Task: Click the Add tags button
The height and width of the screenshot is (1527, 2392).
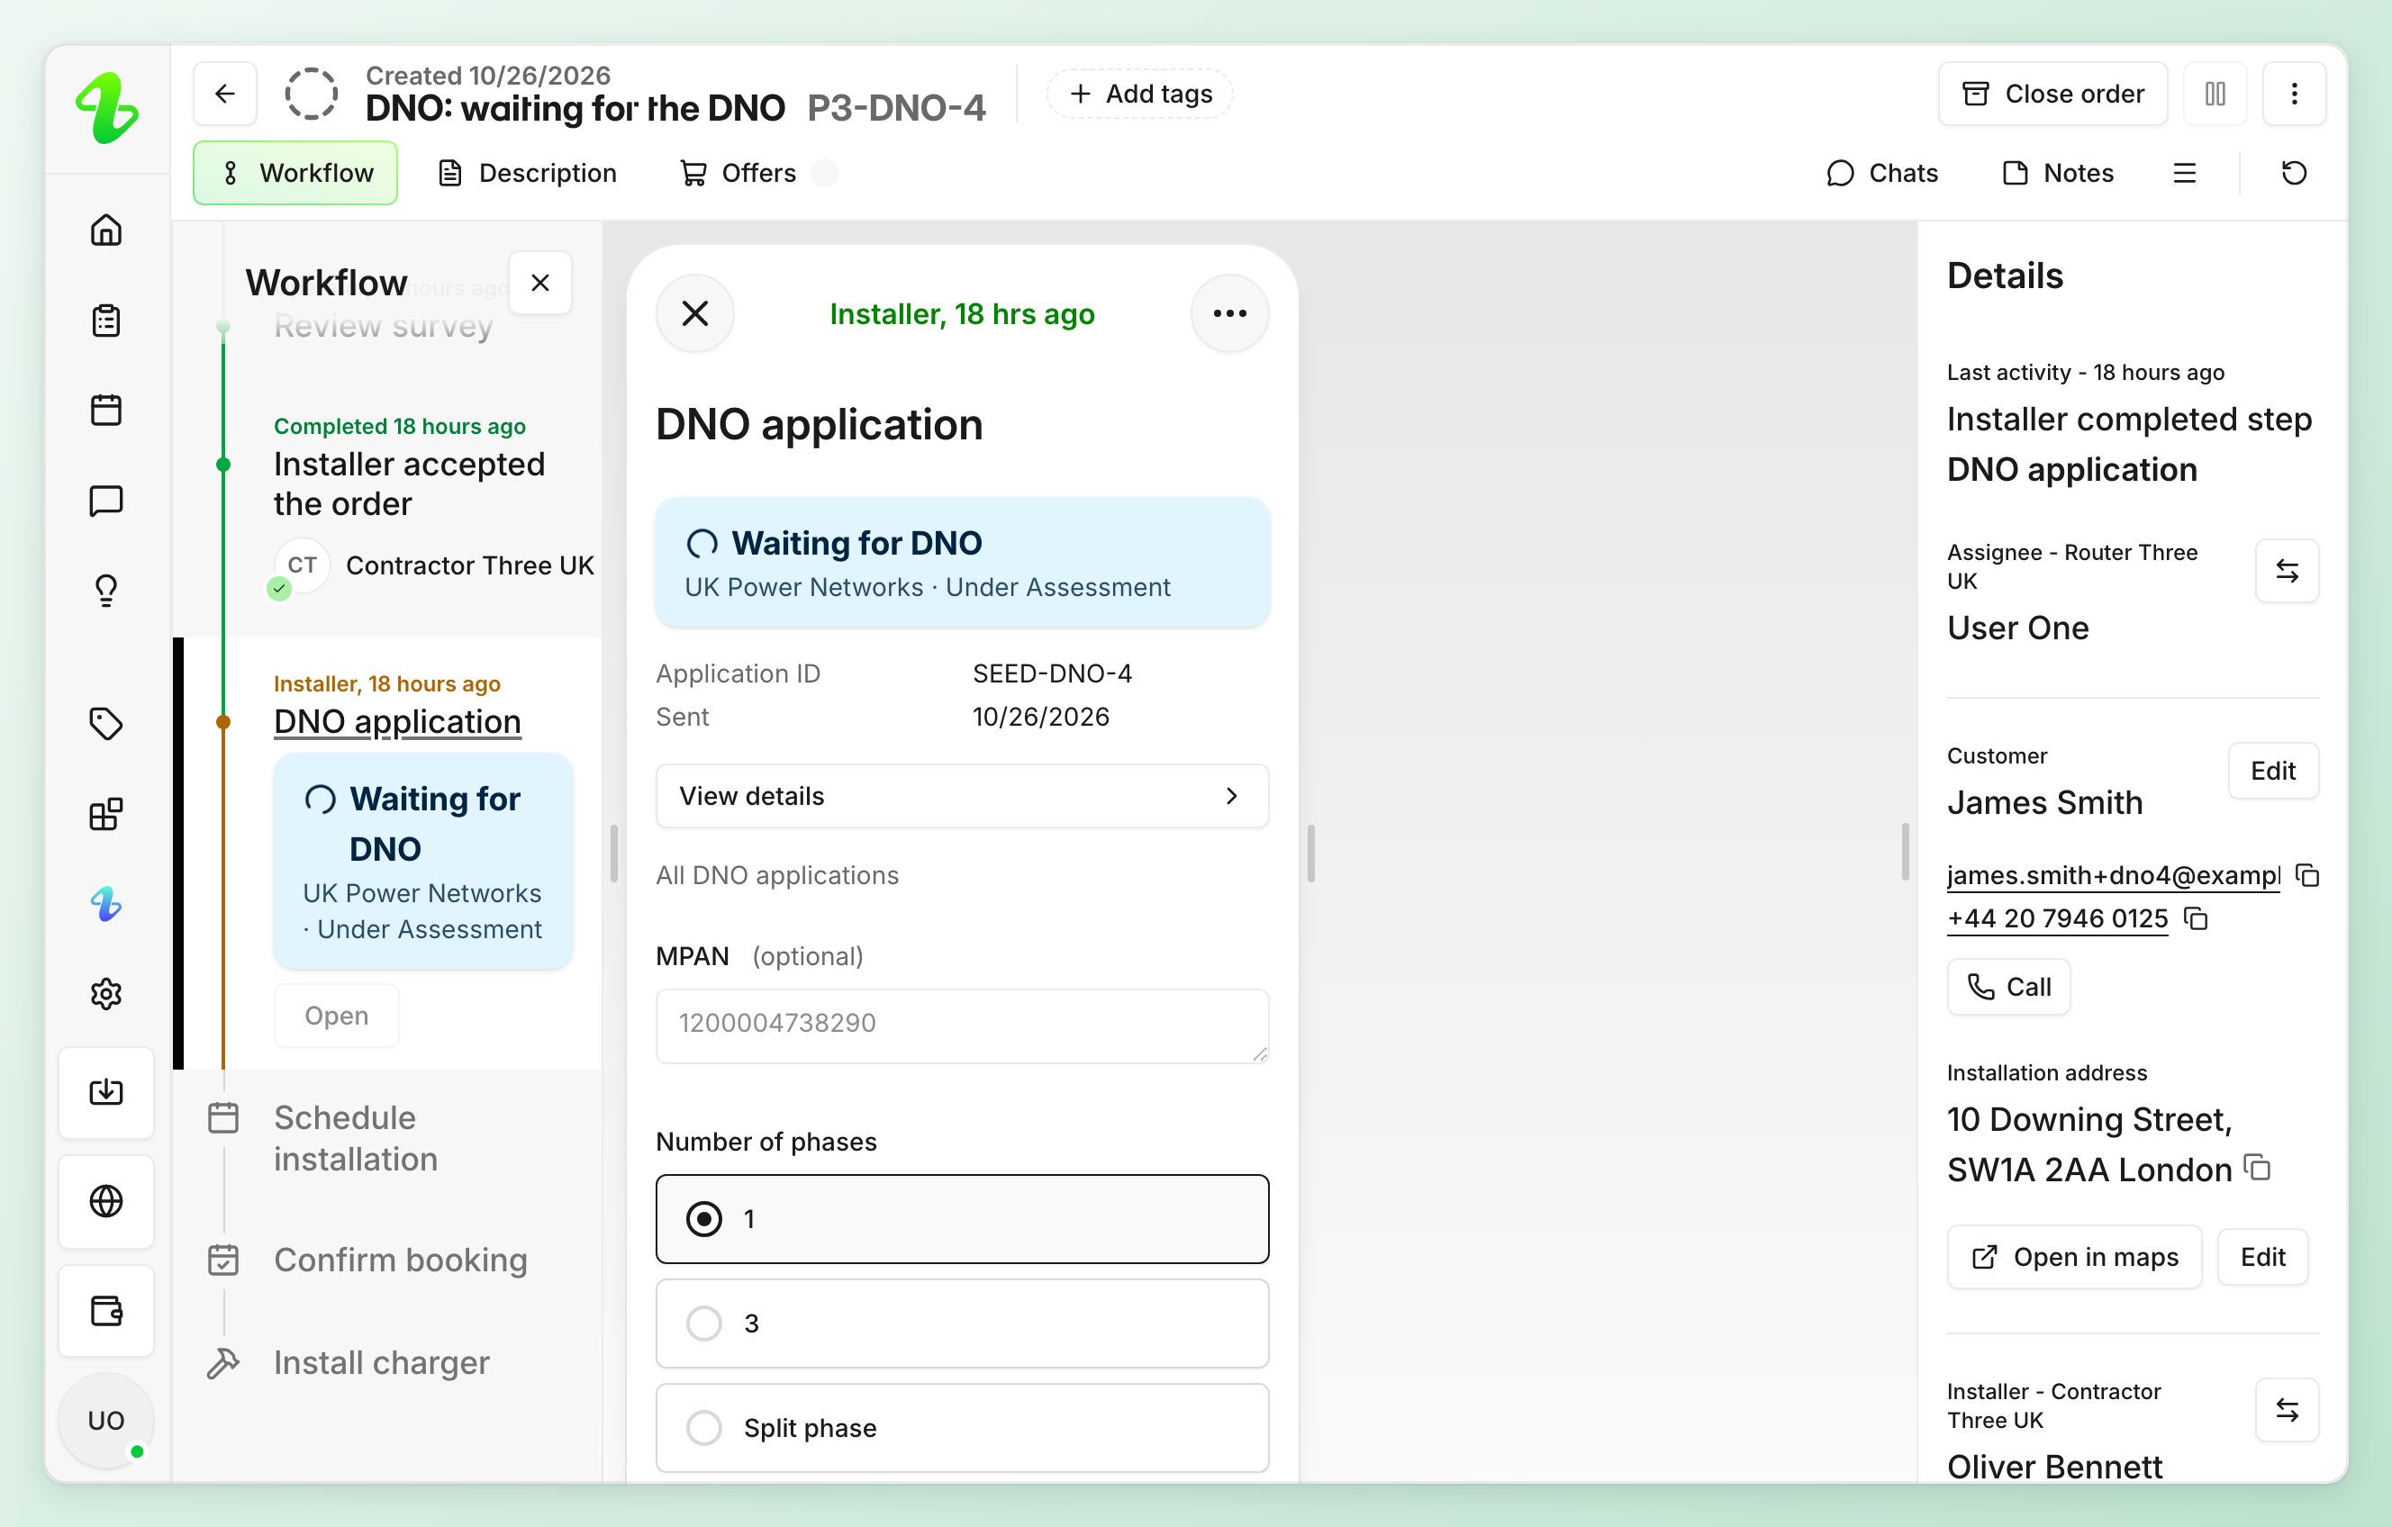Action: [x=1139, y=94]
